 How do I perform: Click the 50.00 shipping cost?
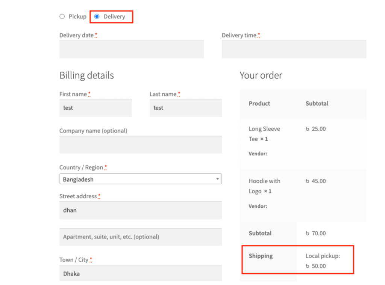(316, 266)
